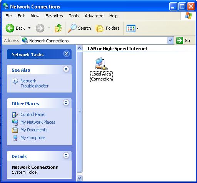
Task: Collapse the See Also panel
Action: point(66,69)
